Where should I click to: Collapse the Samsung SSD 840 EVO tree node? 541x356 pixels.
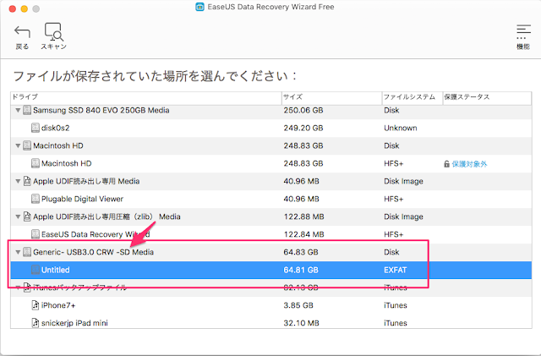pyautogui.click(x=18, y=111)
